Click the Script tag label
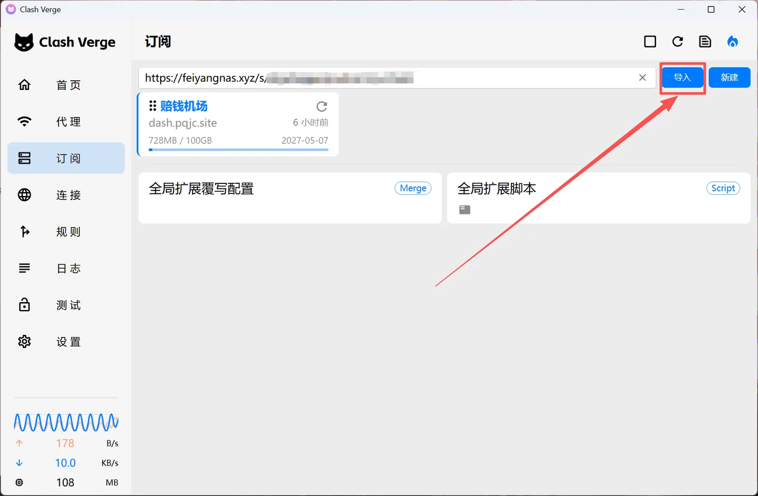Image resolution: width=758 pixels, height=496 pixels. pyautogui.click(x=723, y=188)
